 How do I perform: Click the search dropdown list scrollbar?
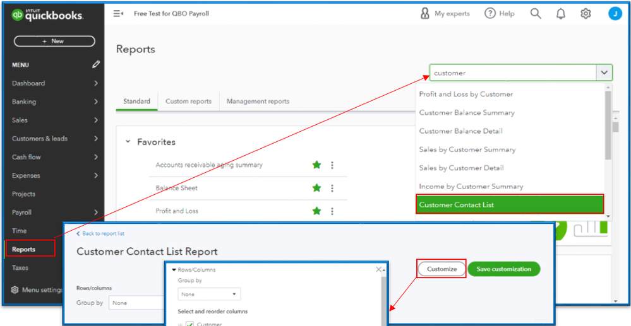tap(608, 125)
